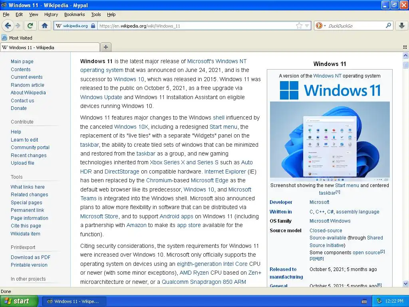The width and height of the screenshot is (409, 307).
Task: Open a new tab with plus button
Action: click(105, 47)
